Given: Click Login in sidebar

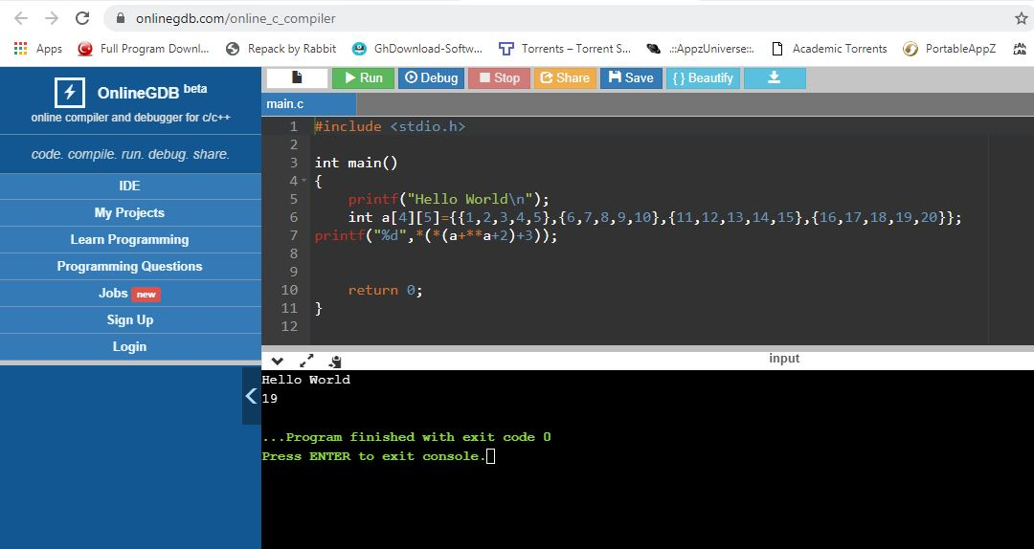Looking at the screenshot, I should (130, 346).
